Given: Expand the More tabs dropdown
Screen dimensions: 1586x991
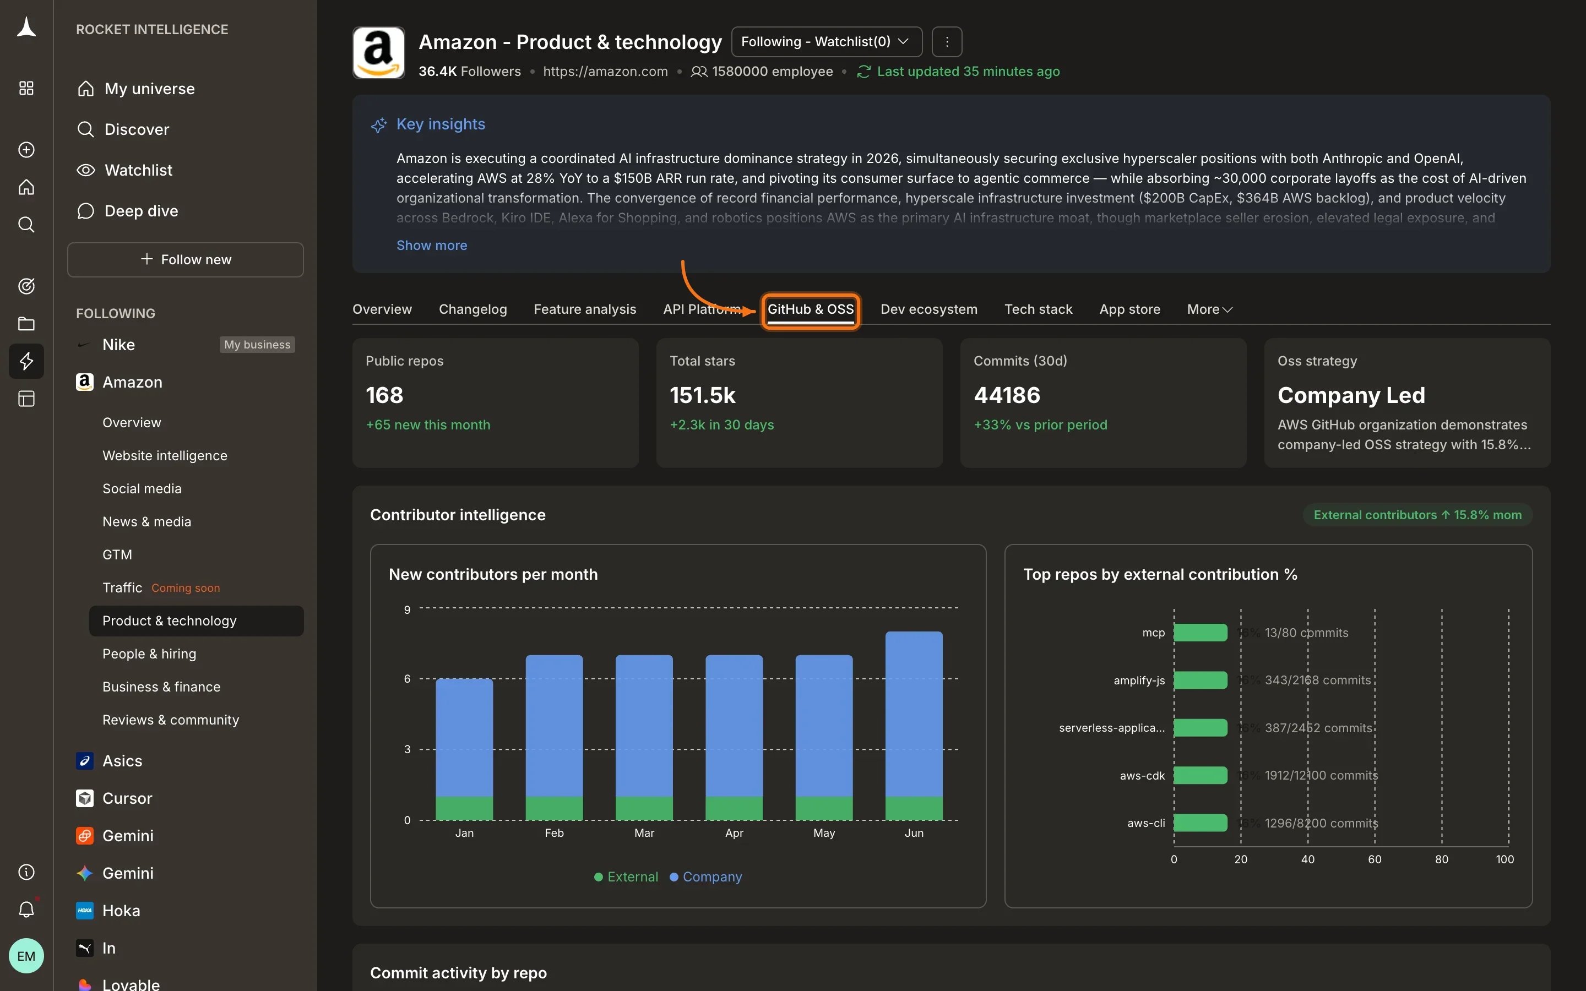Looking at the screenshot, I should [x=1210, y=309].
